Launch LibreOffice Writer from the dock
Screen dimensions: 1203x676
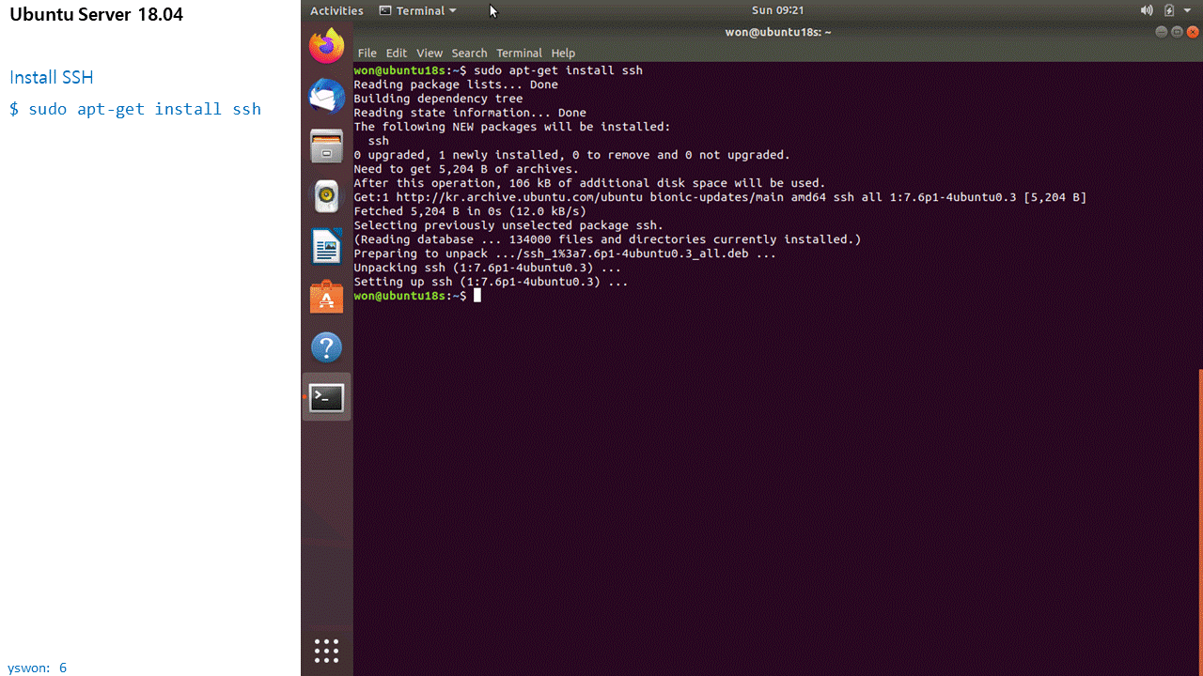tap(326, 247)
